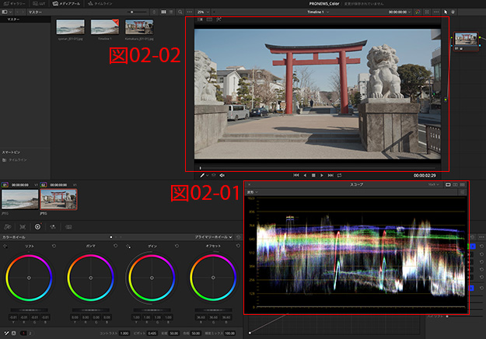Select the red torii clip thumbnail
Viewport: 486px width, 339px height.
[x=59, y=200]
